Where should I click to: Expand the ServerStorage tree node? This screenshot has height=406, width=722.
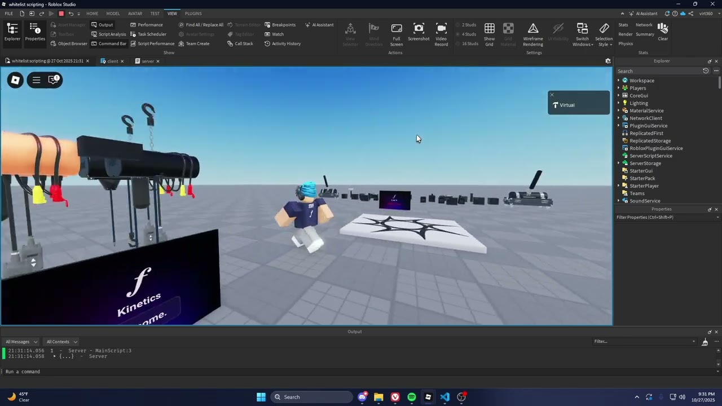(x=618, y=164)
